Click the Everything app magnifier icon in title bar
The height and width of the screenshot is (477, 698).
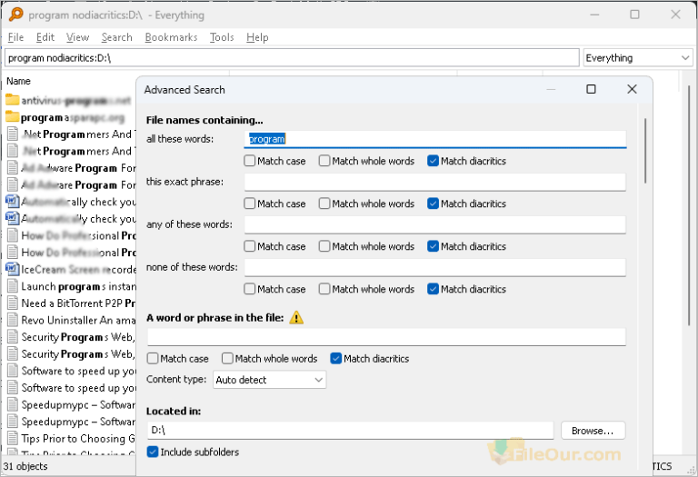click(x=14, y=15)
